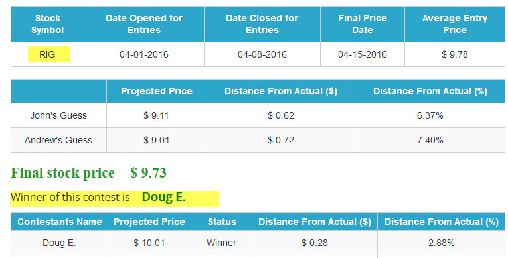Click Doug E. in the contestants table
This screenshot has width=508, height=258.
[59, 243]
